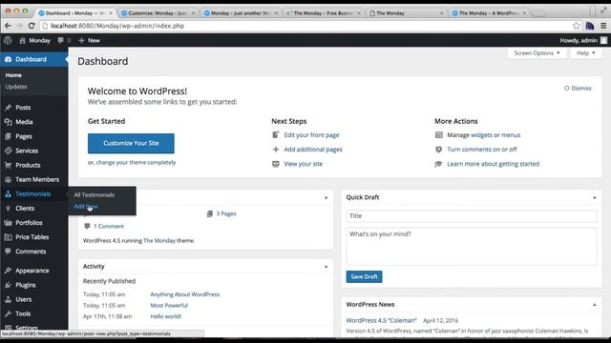The image size is (611, 343).
Task: Switch to The Monday – Free Business tab
Action: point(323,12)
